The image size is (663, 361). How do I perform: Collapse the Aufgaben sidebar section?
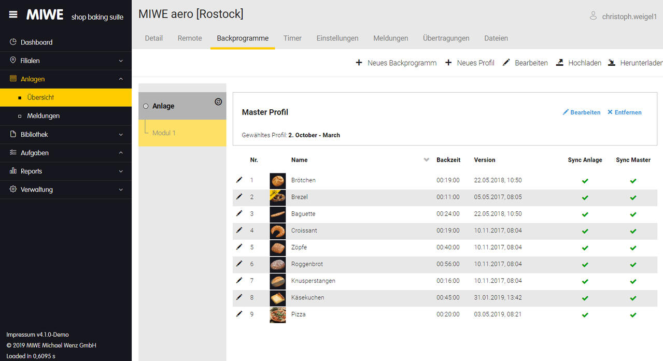coord(121,153)
